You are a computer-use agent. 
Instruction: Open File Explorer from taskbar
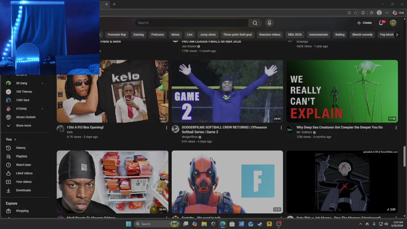click(204, 224)
